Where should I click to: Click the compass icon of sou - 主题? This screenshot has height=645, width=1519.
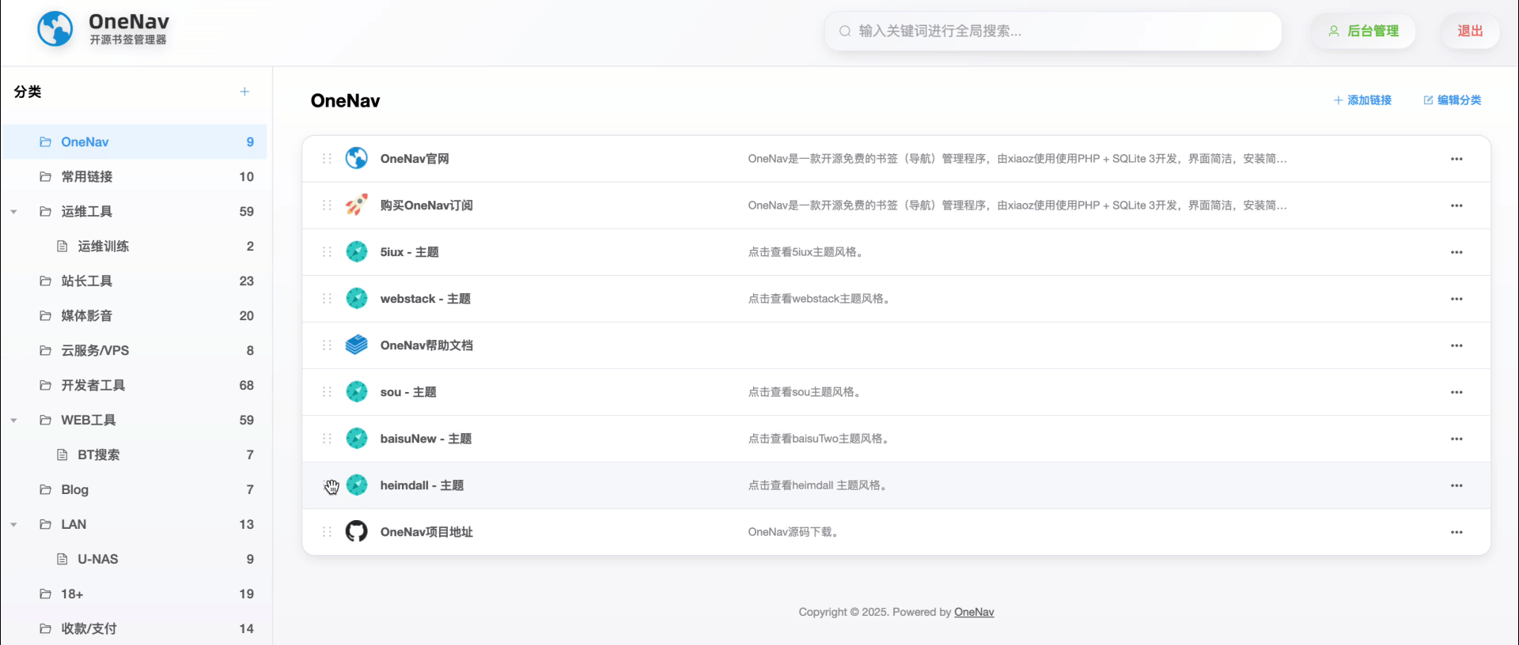357,391
